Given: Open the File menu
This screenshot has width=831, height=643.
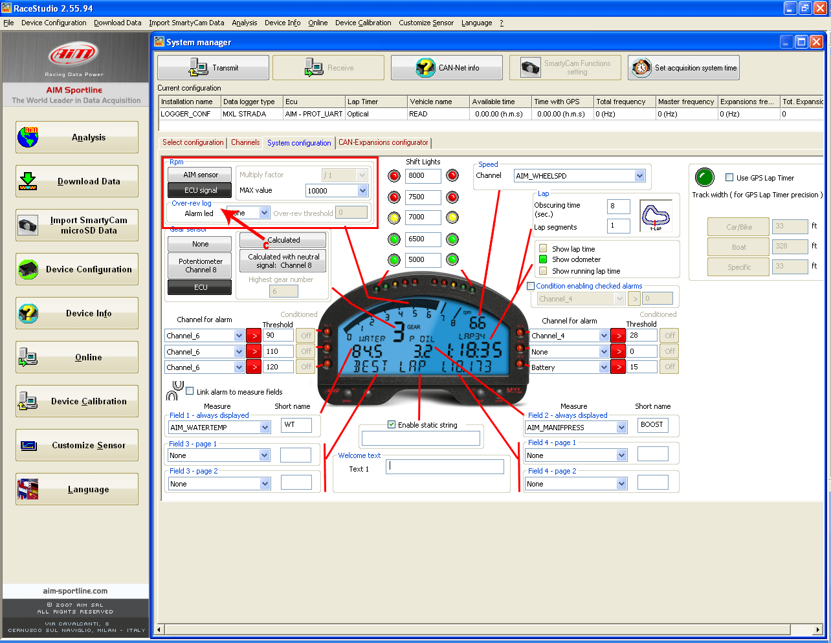Looking at the screenshot, I should click(8, 23).
